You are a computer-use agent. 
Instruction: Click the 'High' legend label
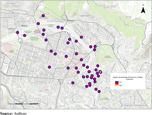coord(120,86)
